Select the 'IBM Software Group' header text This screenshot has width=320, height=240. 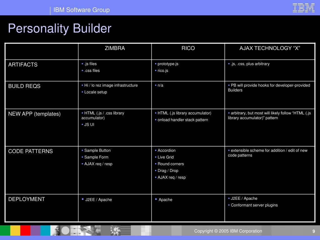pyautogui.click(x=82, y=10)
